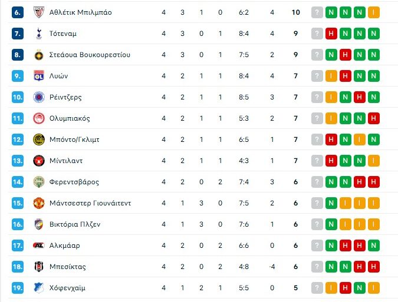Click the Bodø/Glimt club crest
Screen dimensions: 398x302
[39, 140]
